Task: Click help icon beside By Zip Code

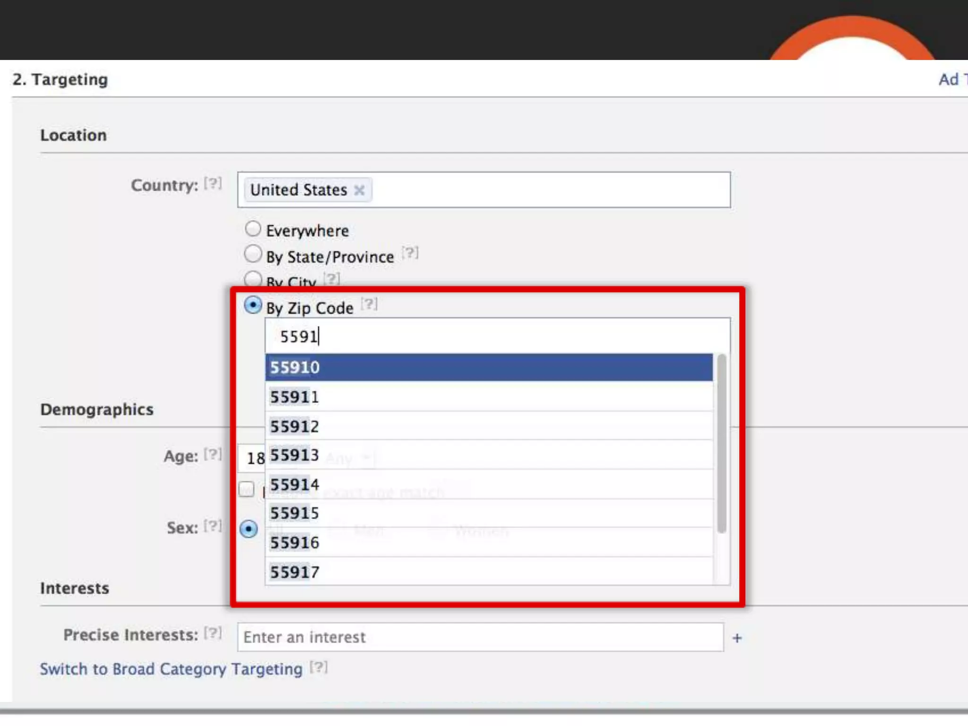Action: (369, 304)
